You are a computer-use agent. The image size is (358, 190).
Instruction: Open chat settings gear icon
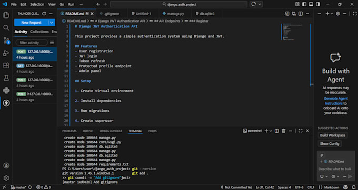click(x=337, y=14)
